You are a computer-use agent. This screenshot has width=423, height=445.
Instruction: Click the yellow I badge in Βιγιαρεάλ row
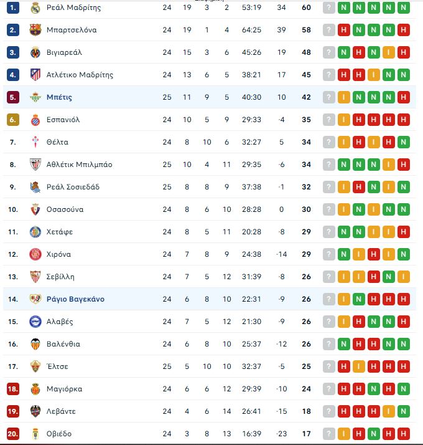click(x=389, y=52)
